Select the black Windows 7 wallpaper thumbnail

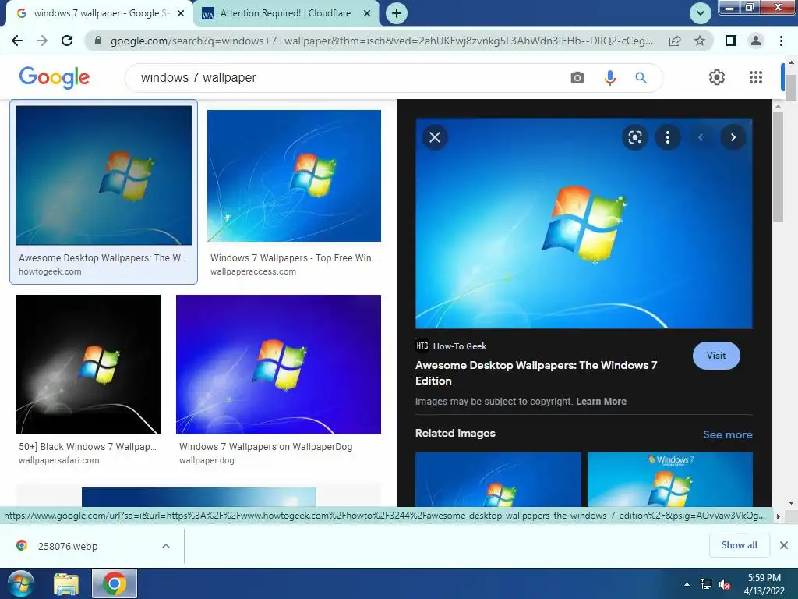point(88,364)
